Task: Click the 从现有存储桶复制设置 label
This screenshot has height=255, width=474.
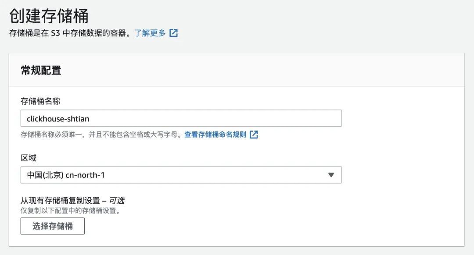Action: click(60, 201)
